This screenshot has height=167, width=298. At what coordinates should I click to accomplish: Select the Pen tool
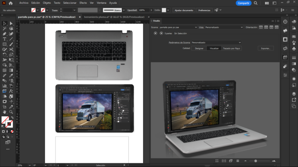[x=5, y=34]
